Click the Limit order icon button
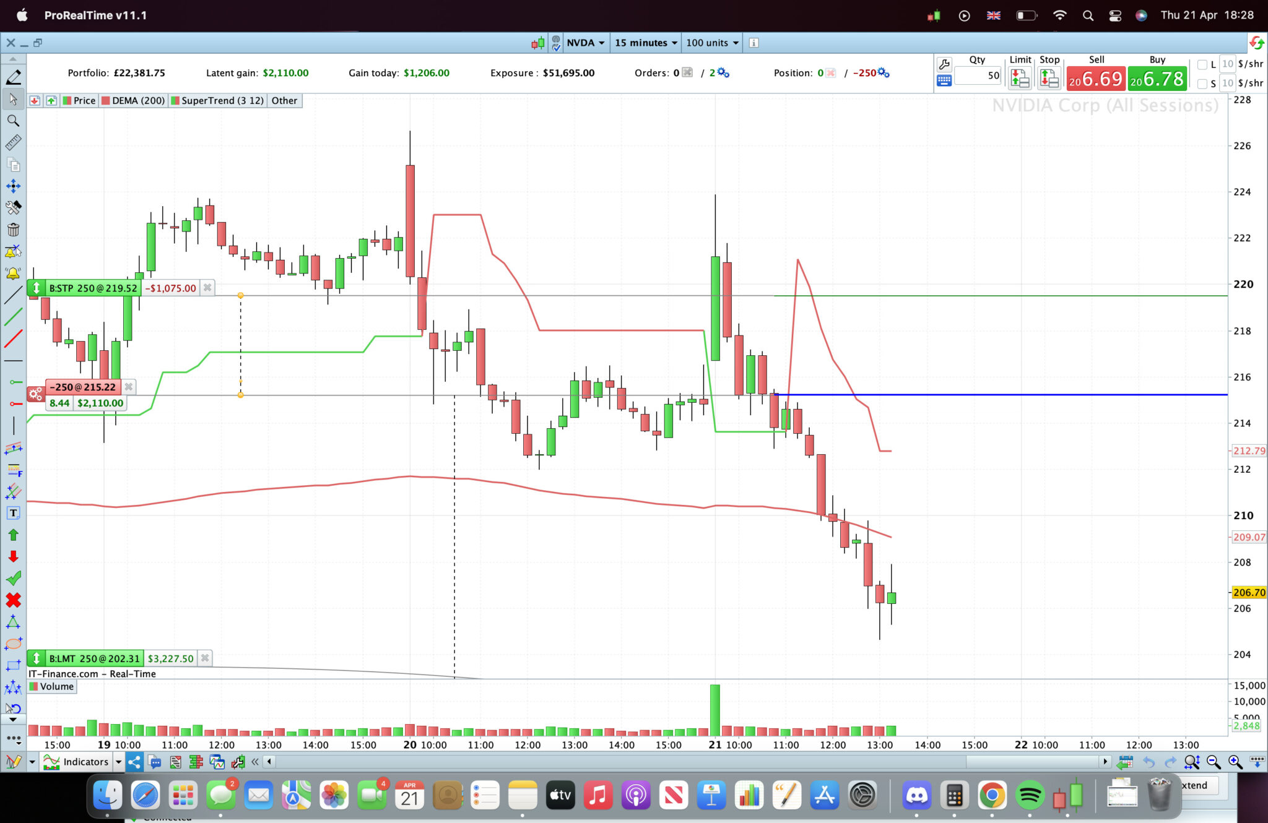The width and height of the screenshot is (1268, 823). (1020, 78)
